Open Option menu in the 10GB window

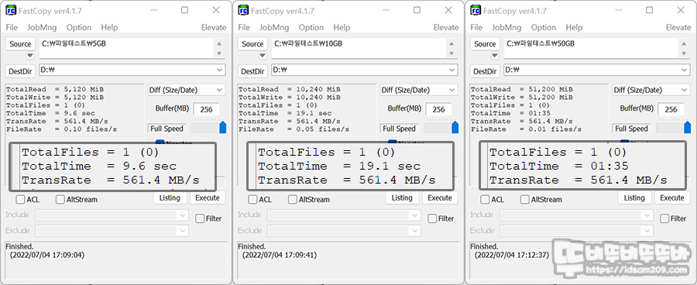311,28
